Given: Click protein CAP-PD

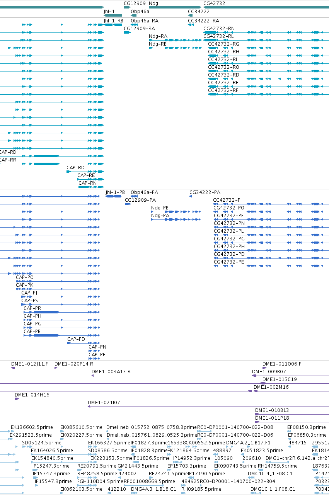Looking at the screenshot, I should (76, 339).
